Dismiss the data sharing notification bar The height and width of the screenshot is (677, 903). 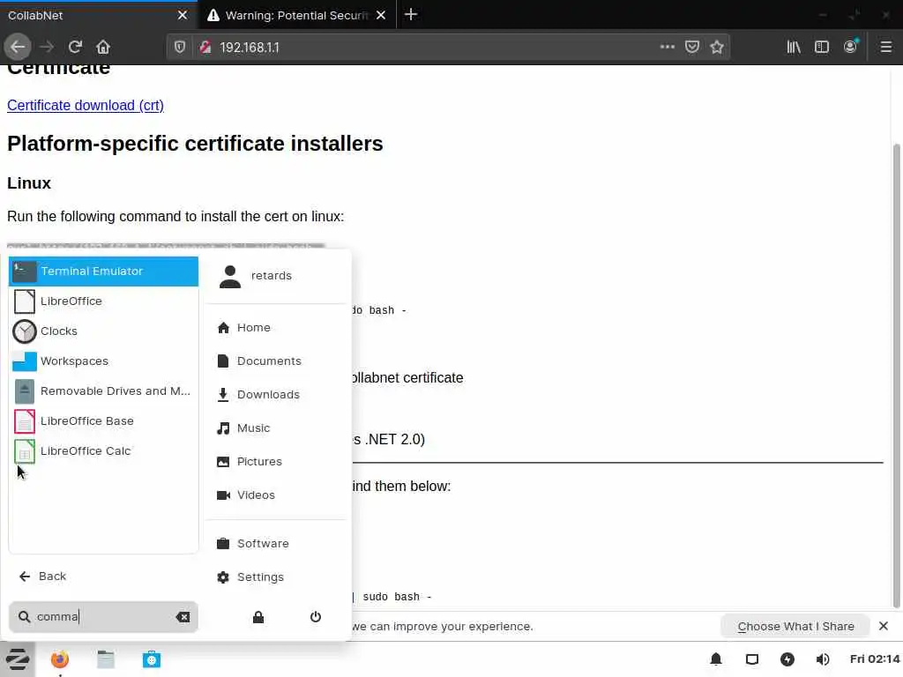pos(884,626)
